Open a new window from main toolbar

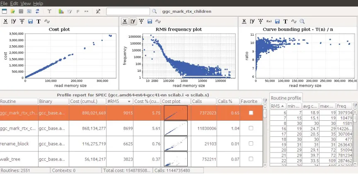(4, 11)
